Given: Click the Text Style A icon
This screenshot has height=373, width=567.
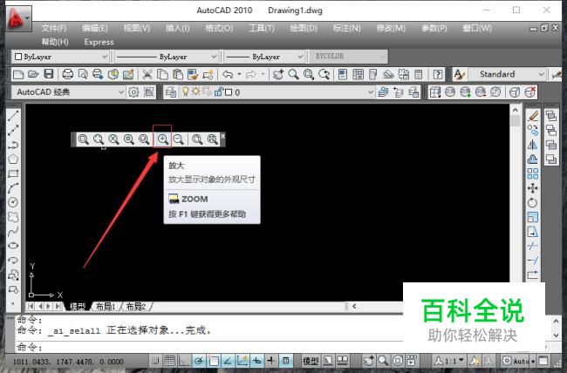Looking at the screenshot, I should point(459,74).
